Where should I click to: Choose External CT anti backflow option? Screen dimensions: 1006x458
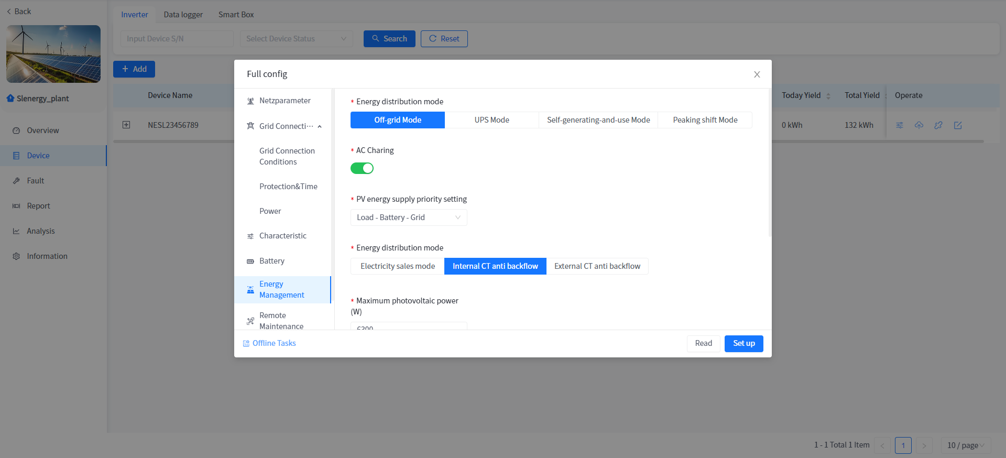pyautogui.click(x=597, y=266)
